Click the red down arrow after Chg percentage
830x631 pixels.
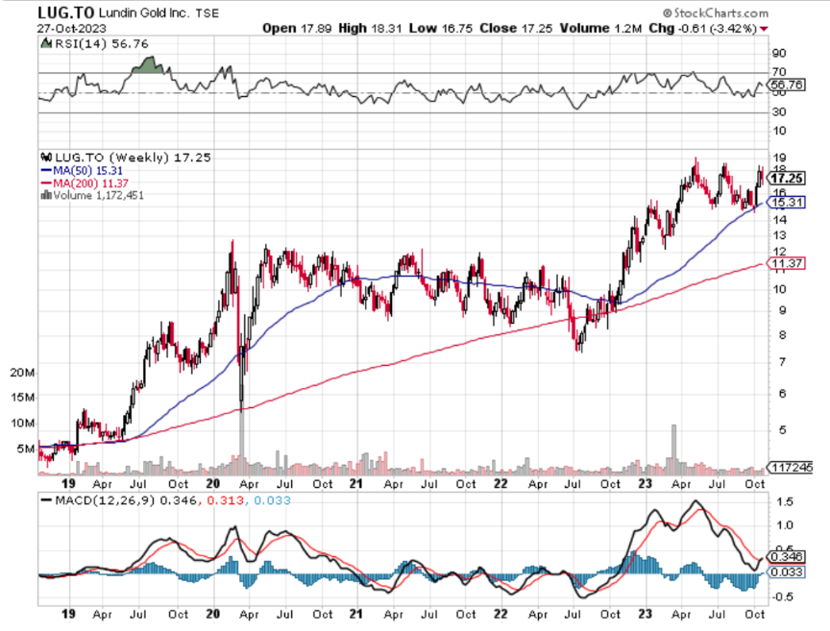[x=764, y=29]
